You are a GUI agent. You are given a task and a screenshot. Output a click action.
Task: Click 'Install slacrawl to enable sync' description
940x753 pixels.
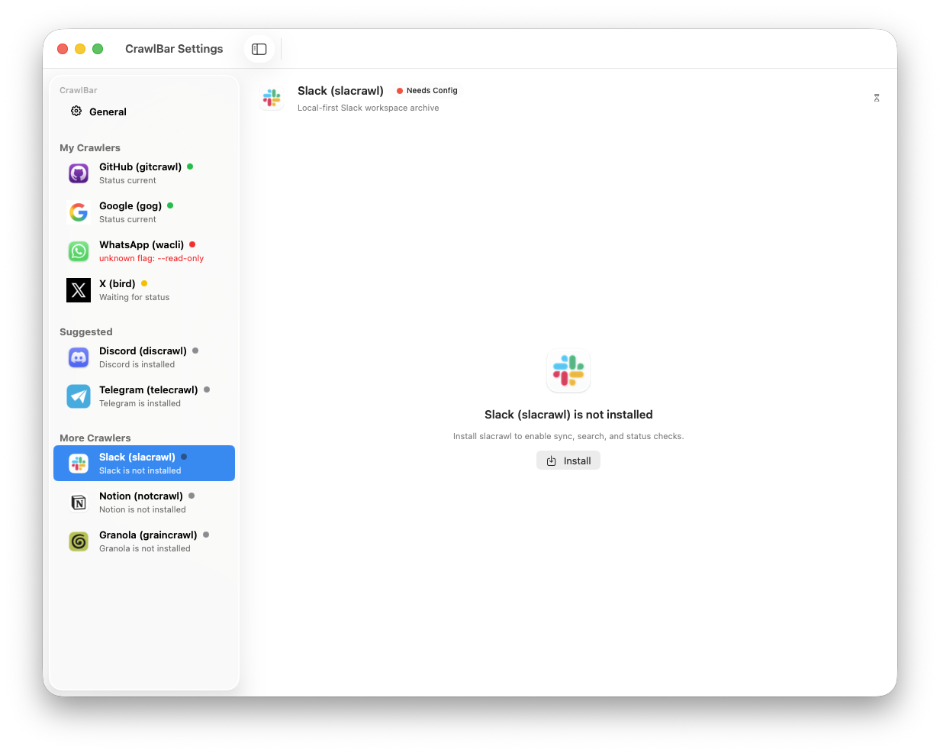(568, 436)
